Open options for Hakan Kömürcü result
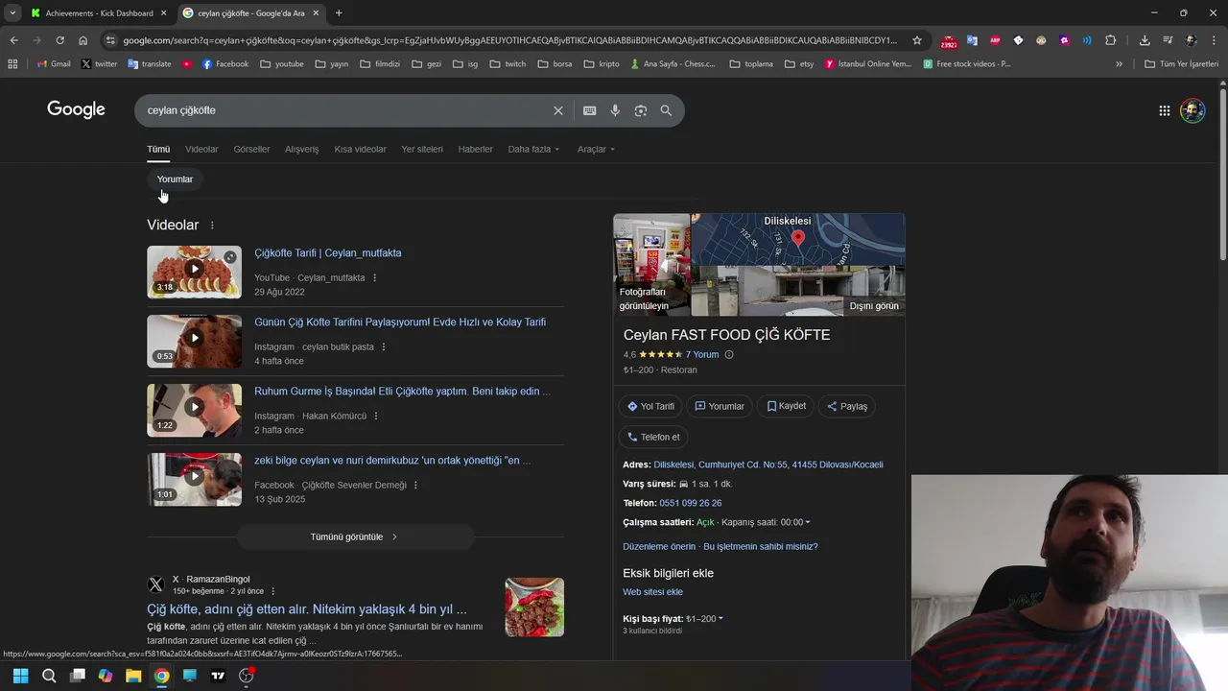Viewport: 1228px width, 691px height. (x=376, y=417)
